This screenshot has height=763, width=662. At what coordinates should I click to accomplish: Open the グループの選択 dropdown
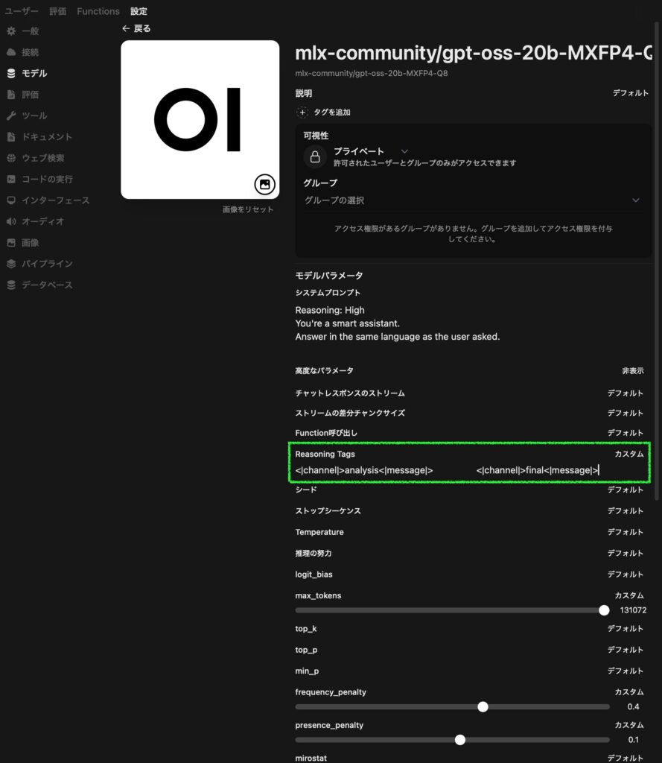[x=472, y=200]
